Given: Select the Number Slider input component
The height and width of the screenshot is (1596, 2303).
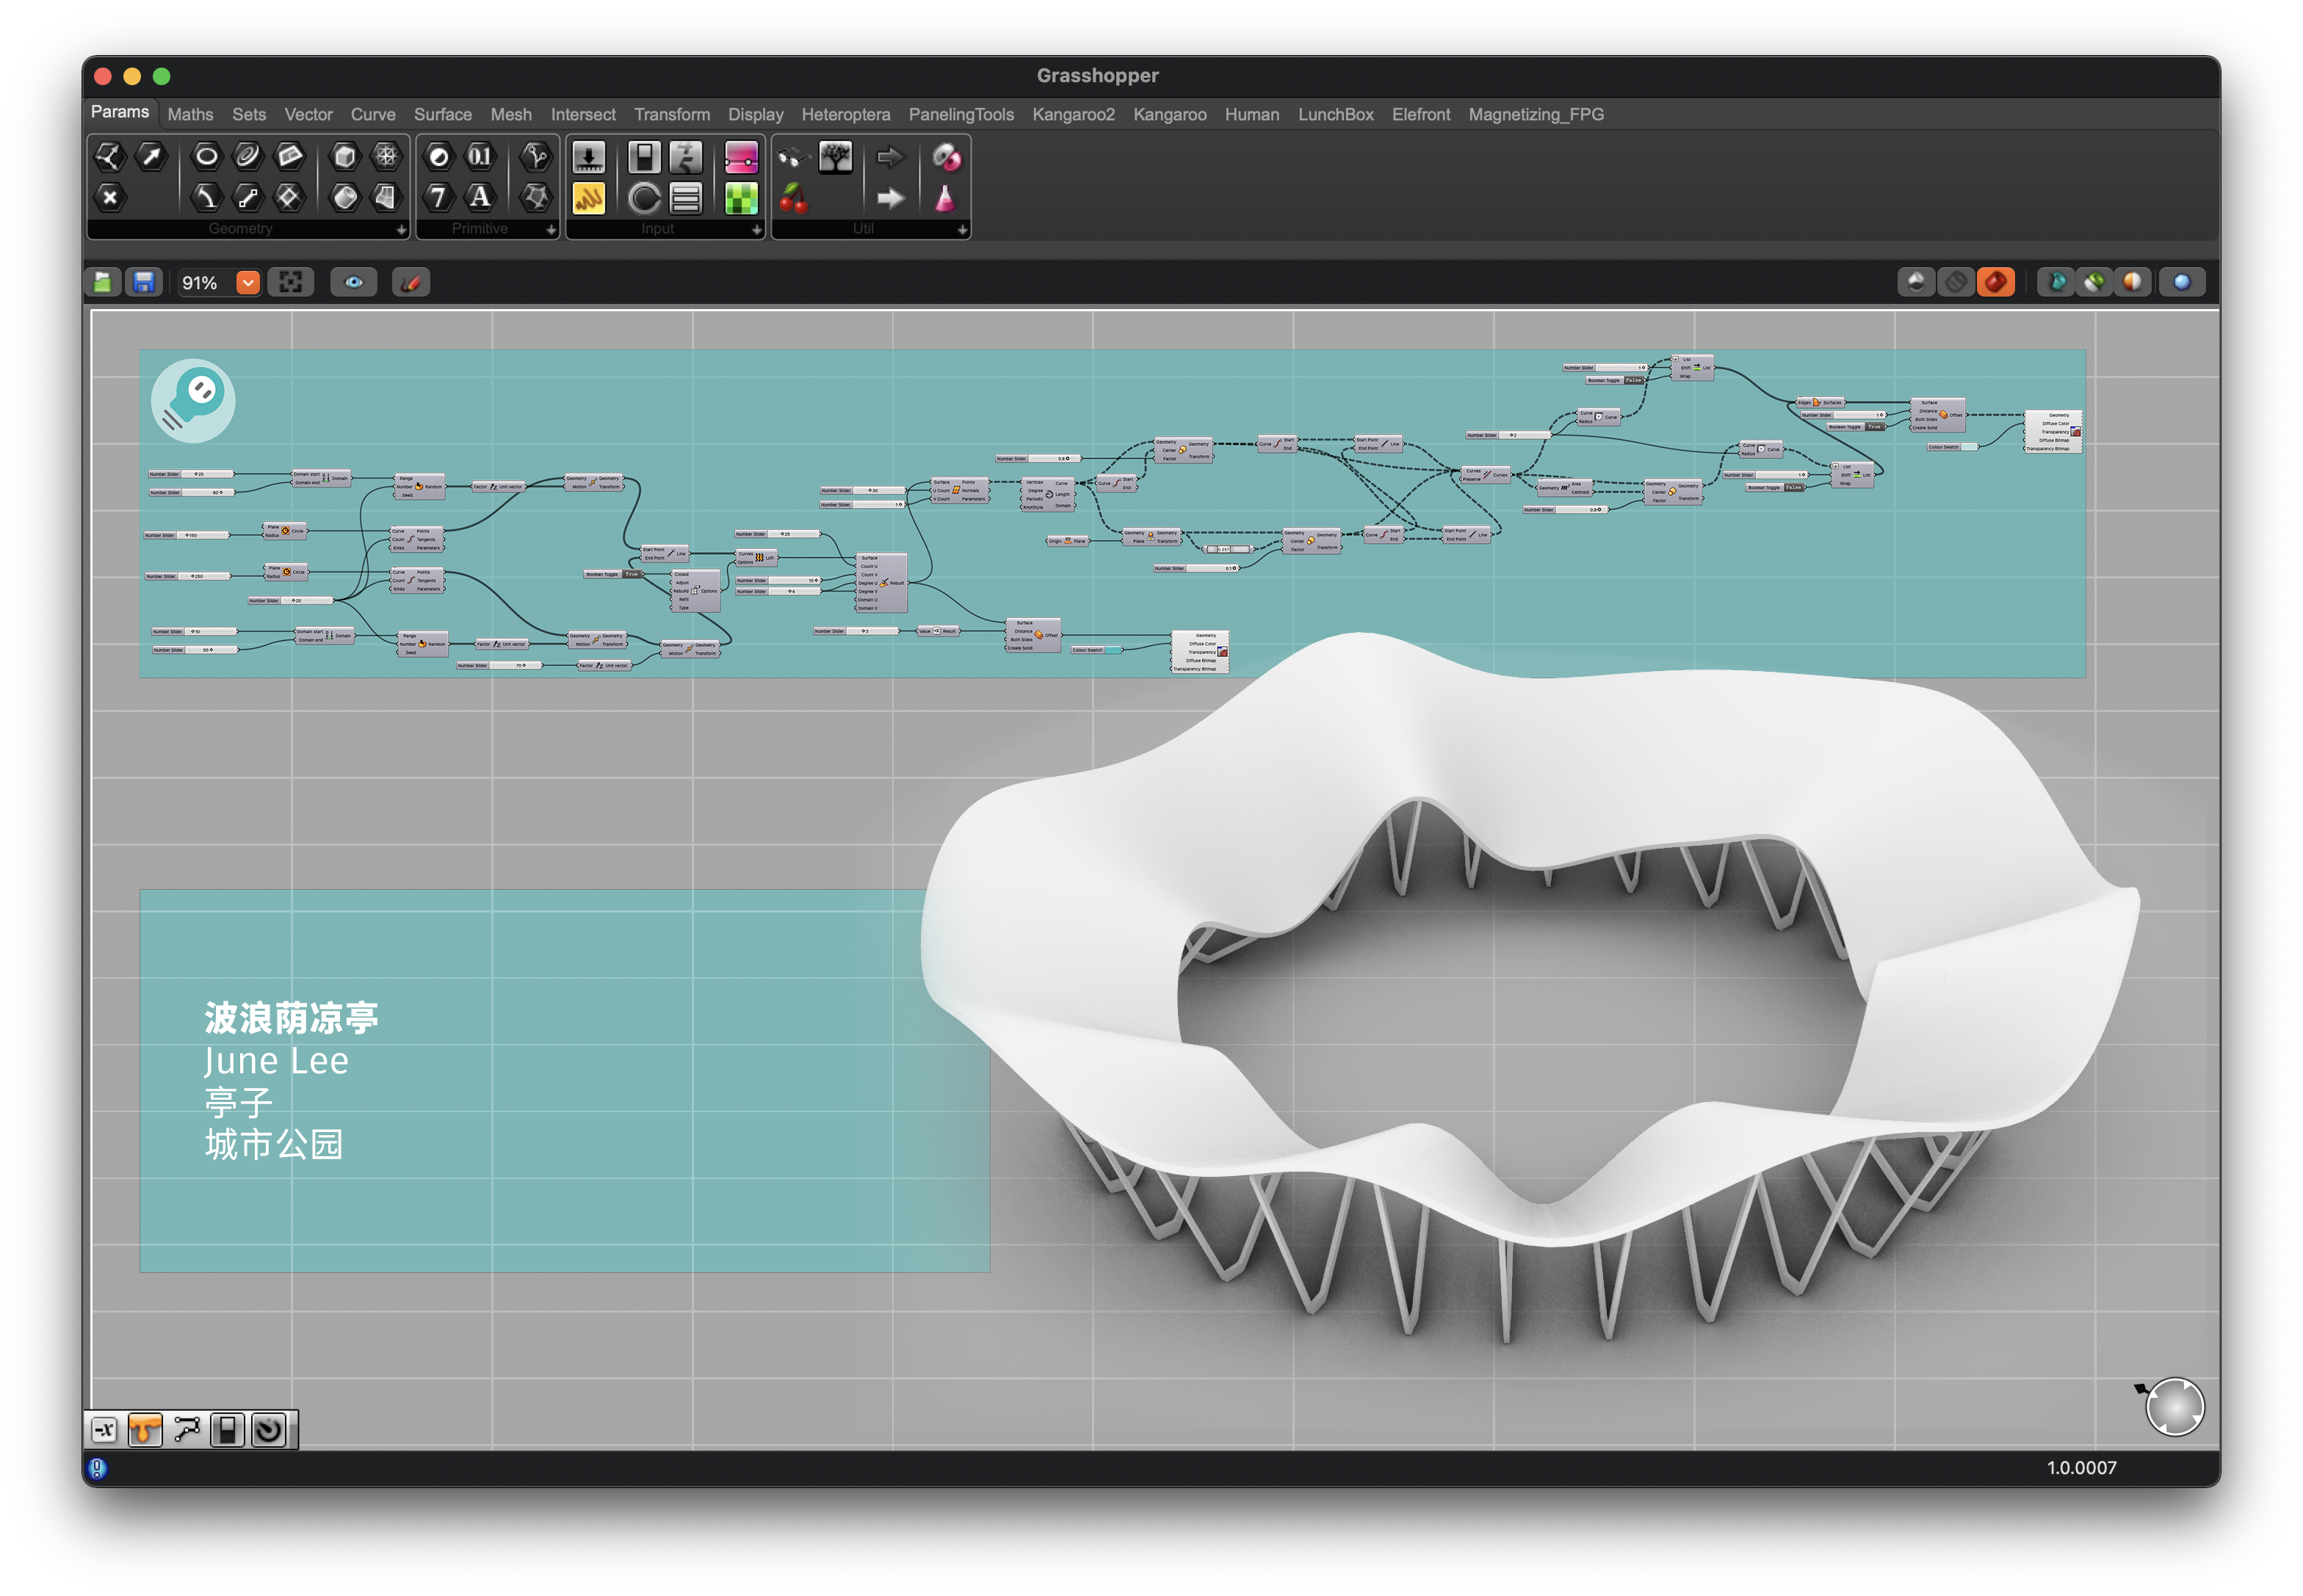Looking at the screenshot, I should click(587, 157).
